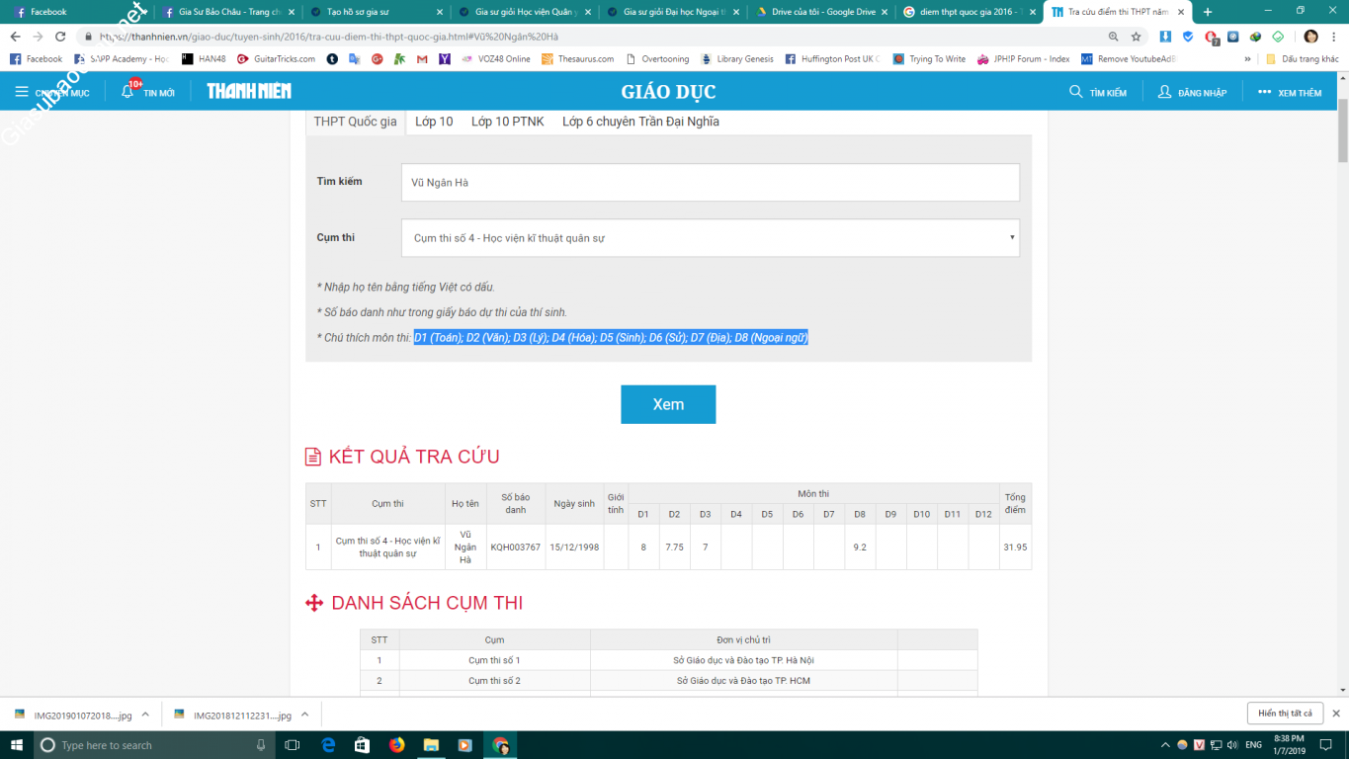The image size is (1349, 759).
Task: Select the Lớp 6 chuyên Trần Đại Nghĩa tab
Action: [640, 122]
